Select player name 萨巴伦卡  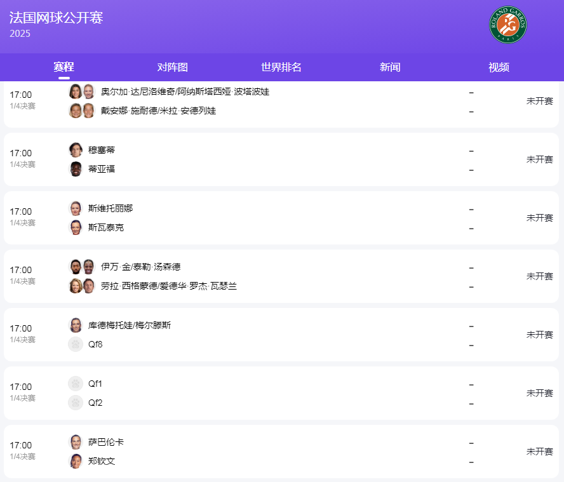[x=106, y=442]
